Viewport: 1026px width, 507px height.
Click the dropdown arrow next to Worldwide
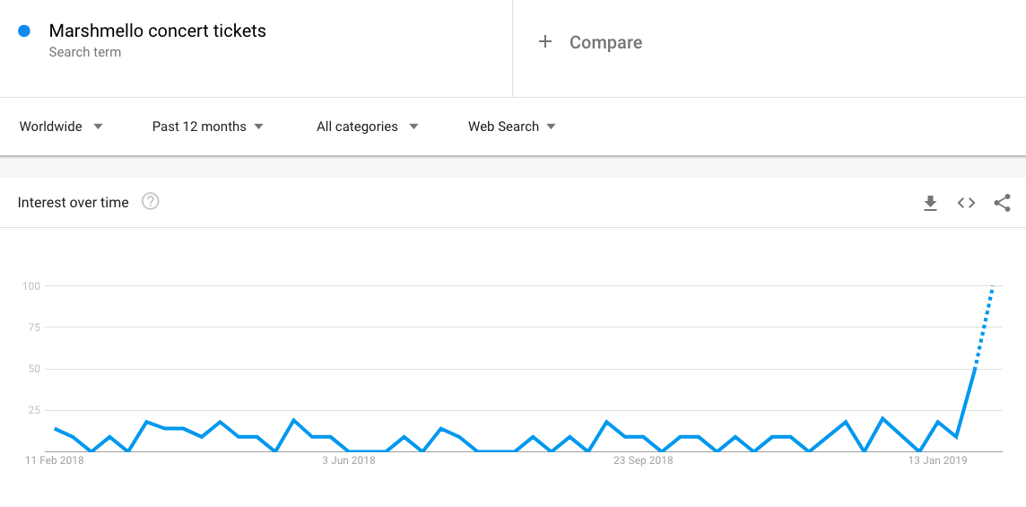point(98,127)
